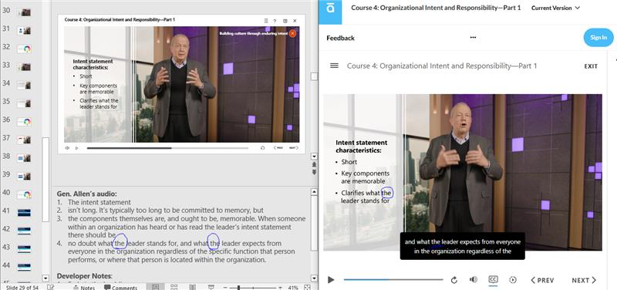Start Slide Show from status bar icon
Screen dimensions: 617x290
coord(211,287)
